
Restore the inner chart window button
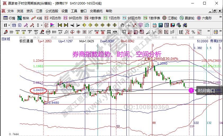(x=215, y=11)
